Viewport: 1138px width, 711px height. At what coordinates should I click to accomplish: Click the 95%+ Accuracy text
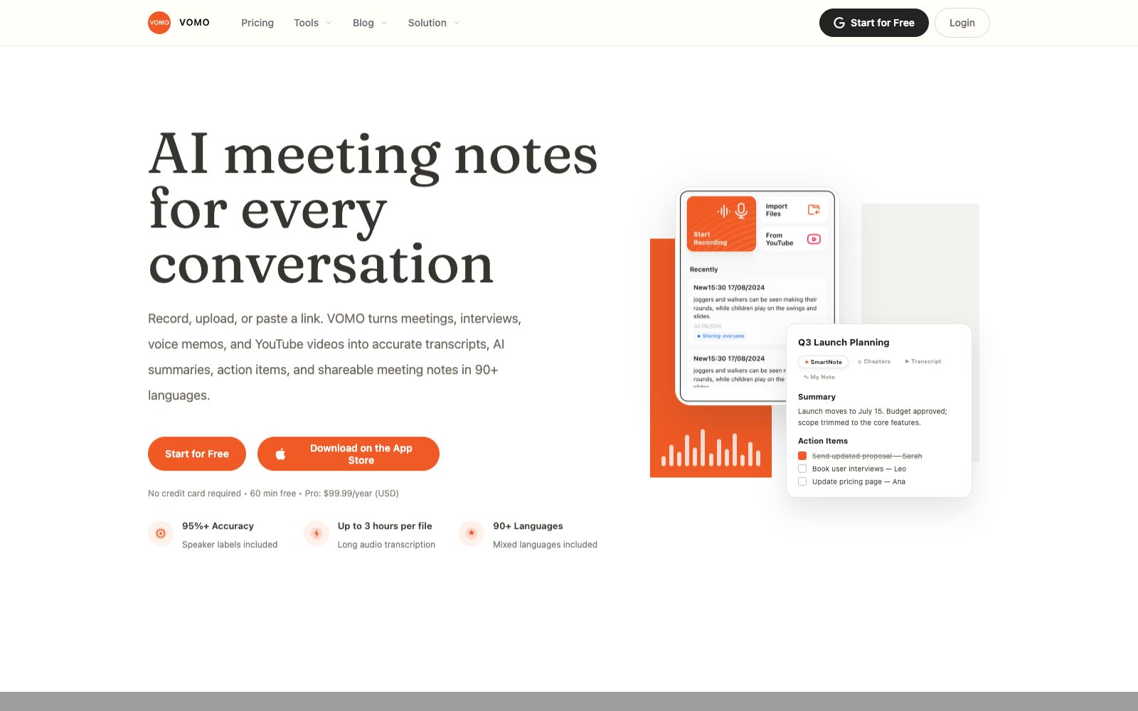[218, 526]
